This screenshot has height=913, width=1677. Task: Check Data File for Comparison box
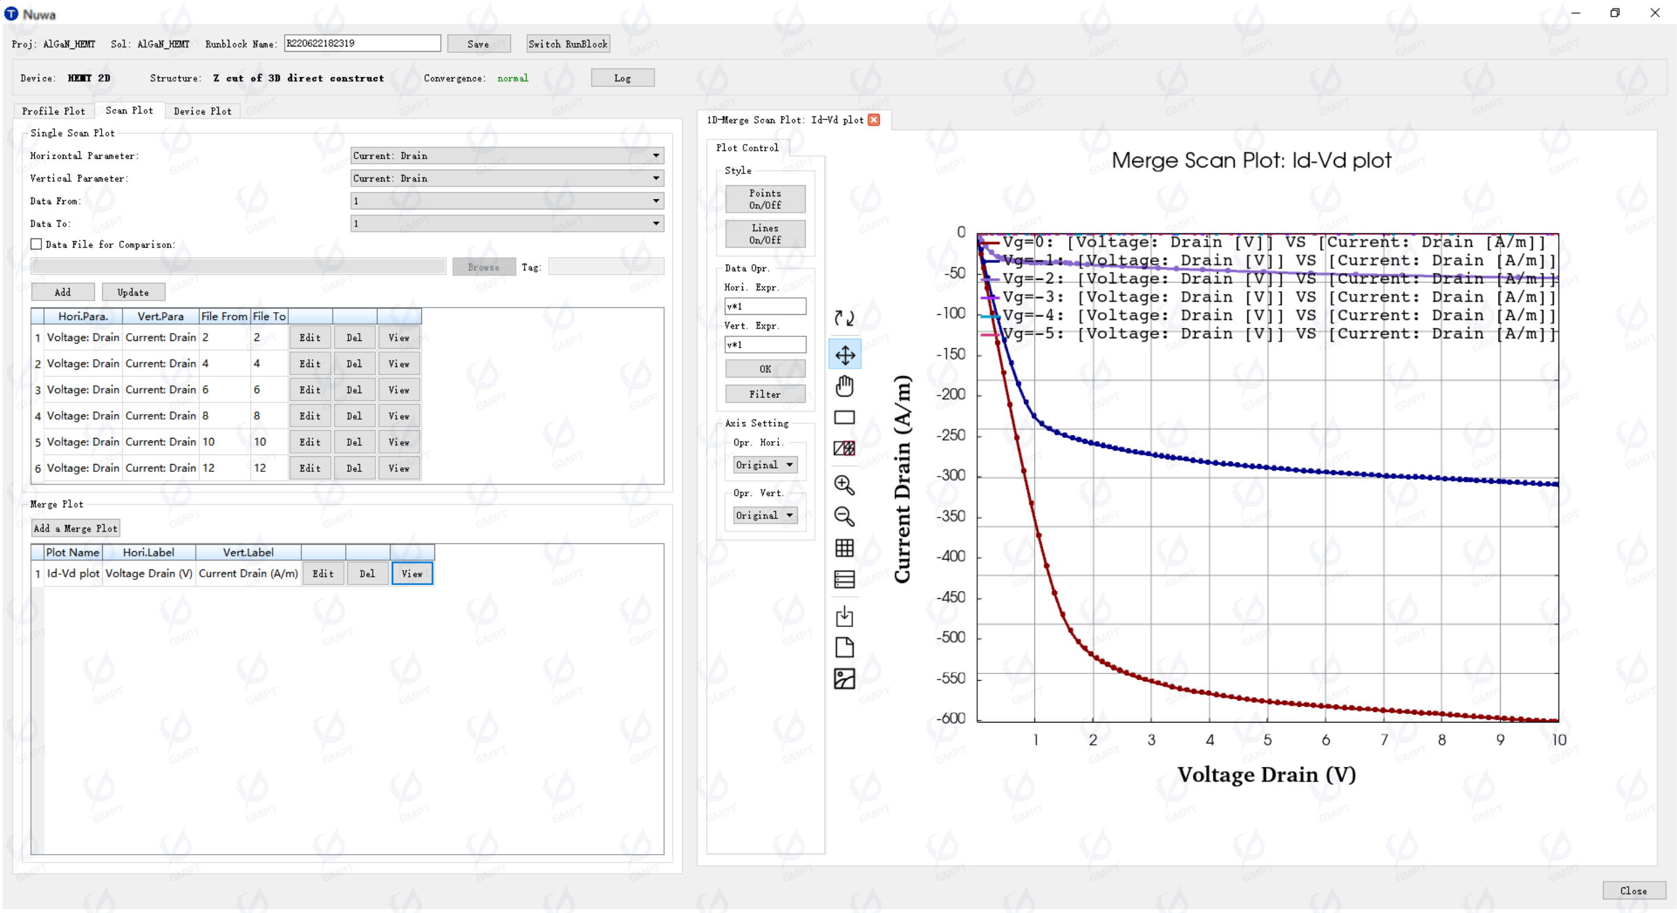(37, 244)
